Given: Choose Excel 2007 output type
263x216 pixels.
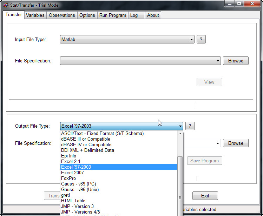Looking at the screenshot, I should [119, 173].
